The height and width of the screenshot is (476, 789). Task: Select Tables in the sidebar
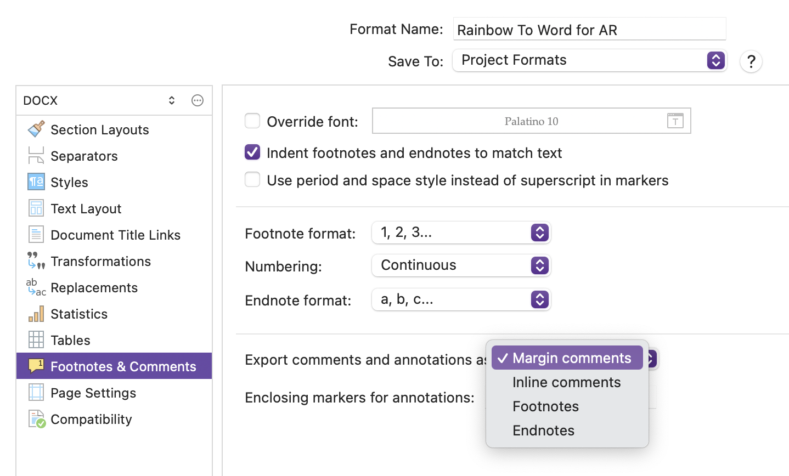point(114,340)
